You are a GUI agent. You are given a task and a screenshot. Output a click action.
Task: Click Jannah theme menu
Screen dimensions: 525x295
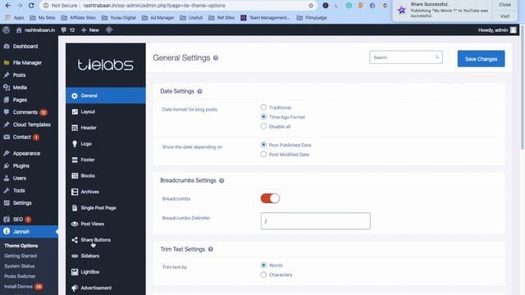29,231
